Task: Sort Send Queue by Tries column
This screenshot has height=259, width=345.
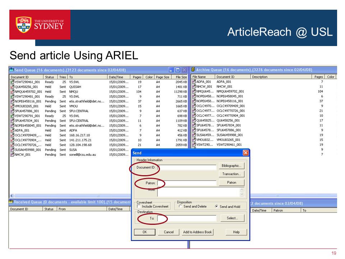Action: tap(63, 77)
